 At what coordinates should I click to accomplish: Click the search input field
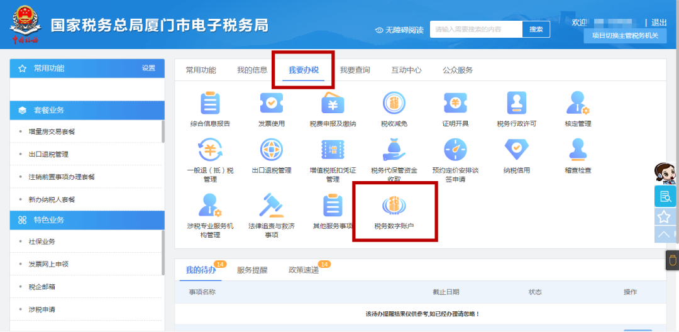point(477,30)
